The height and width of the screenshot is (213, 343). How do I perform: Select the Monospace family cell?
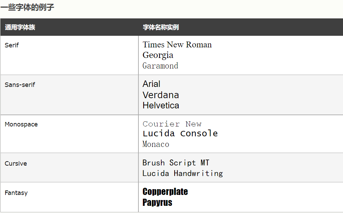coord(21,124)
